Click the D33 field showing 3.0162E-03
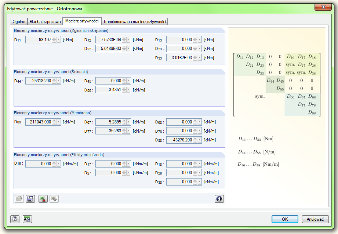 180,58
